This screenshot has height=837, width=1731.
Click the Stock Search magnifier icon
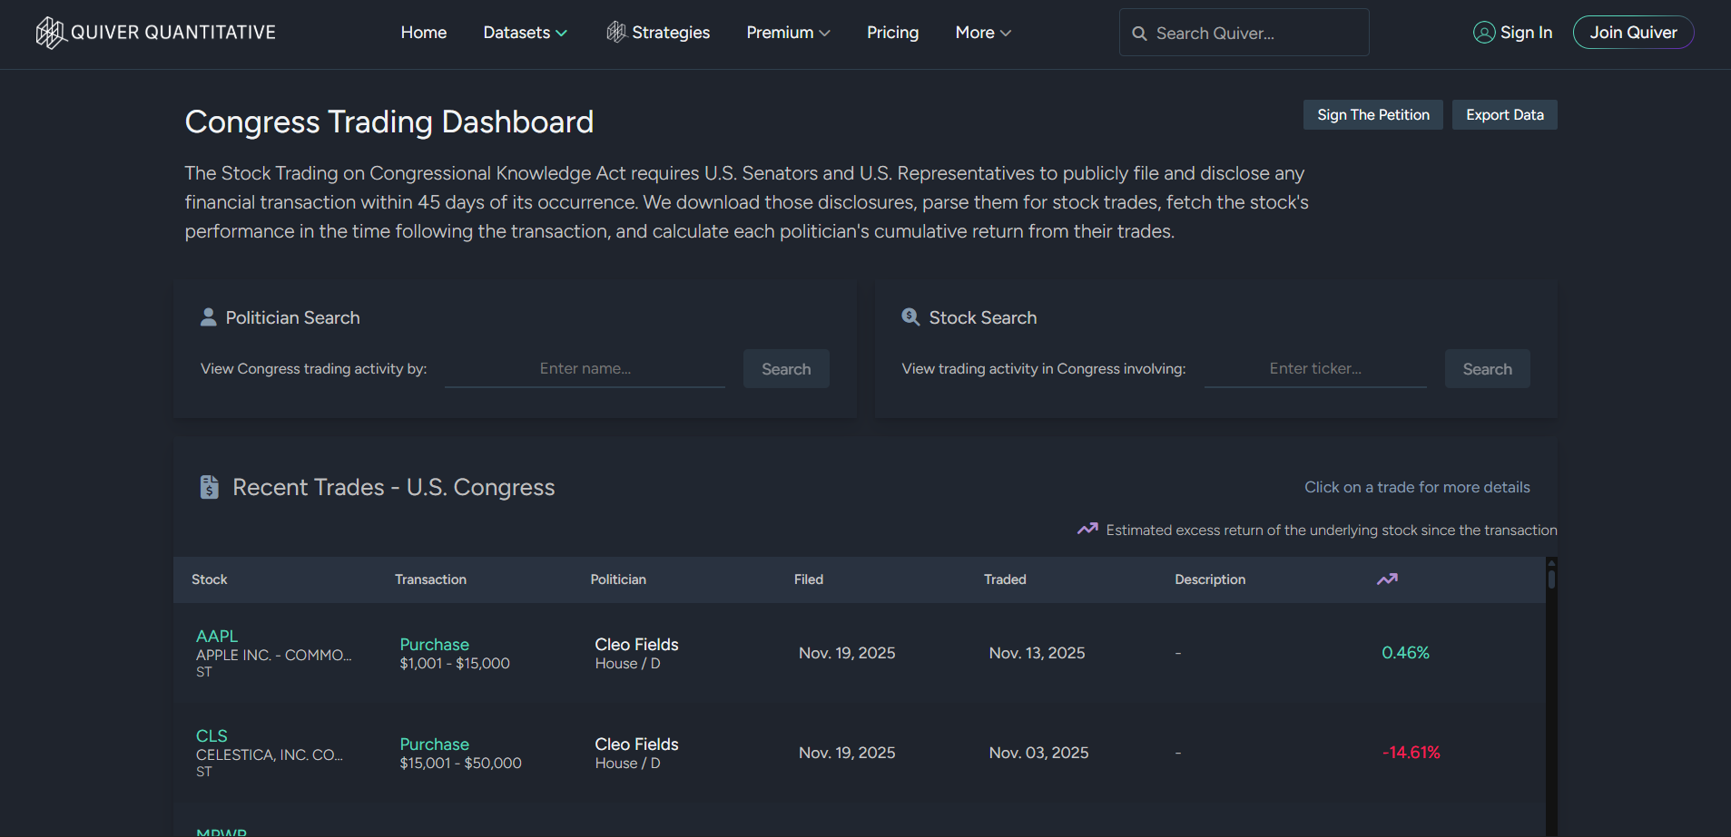tap(910, 317)
